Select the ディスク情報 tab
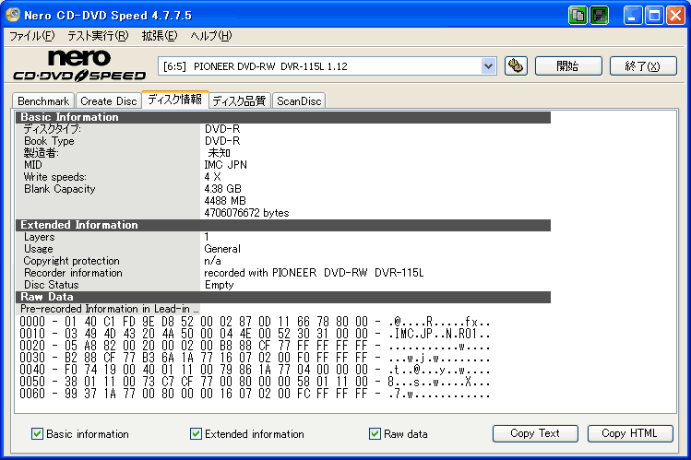The image size is (691, 460). click(x=175, y=100)
